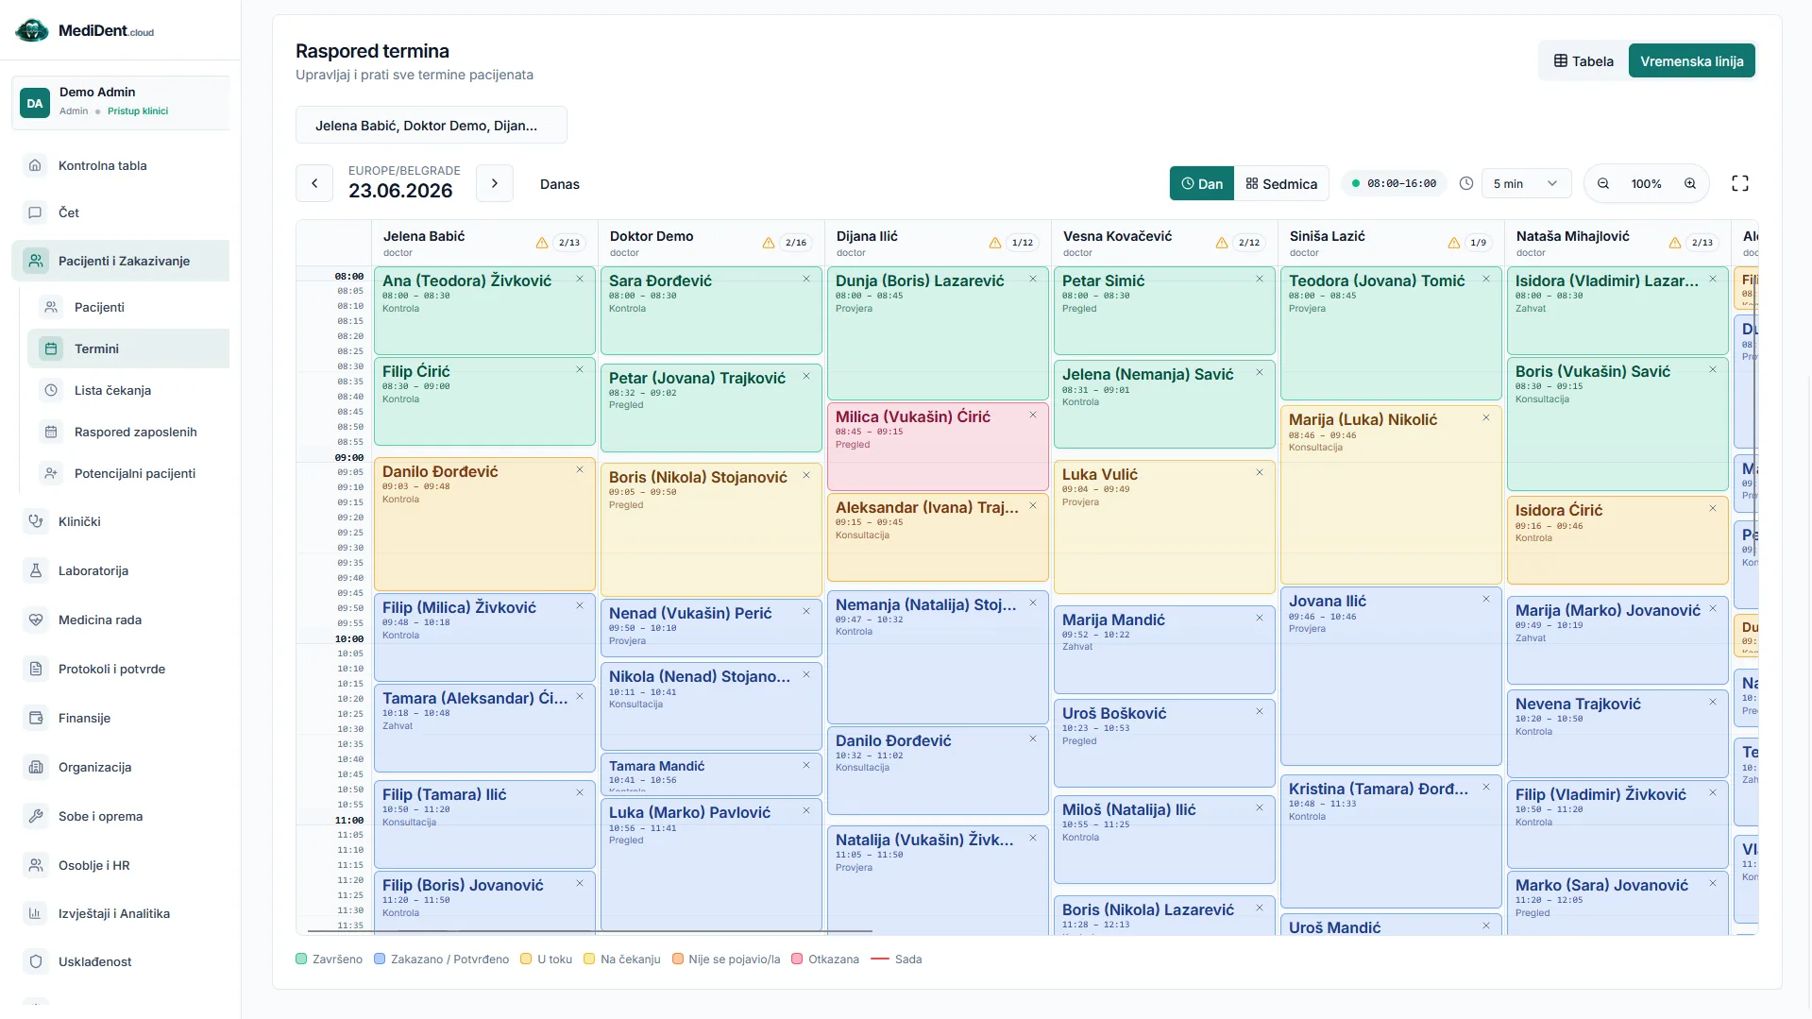Open Boris (Nikola) Stojanović appointment
Image resolution: width=1812 pixels, height=1019 pixels.
coord(711,530)
